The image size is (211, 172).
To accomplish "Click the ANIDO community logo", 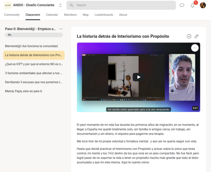I will coord(8,5).
